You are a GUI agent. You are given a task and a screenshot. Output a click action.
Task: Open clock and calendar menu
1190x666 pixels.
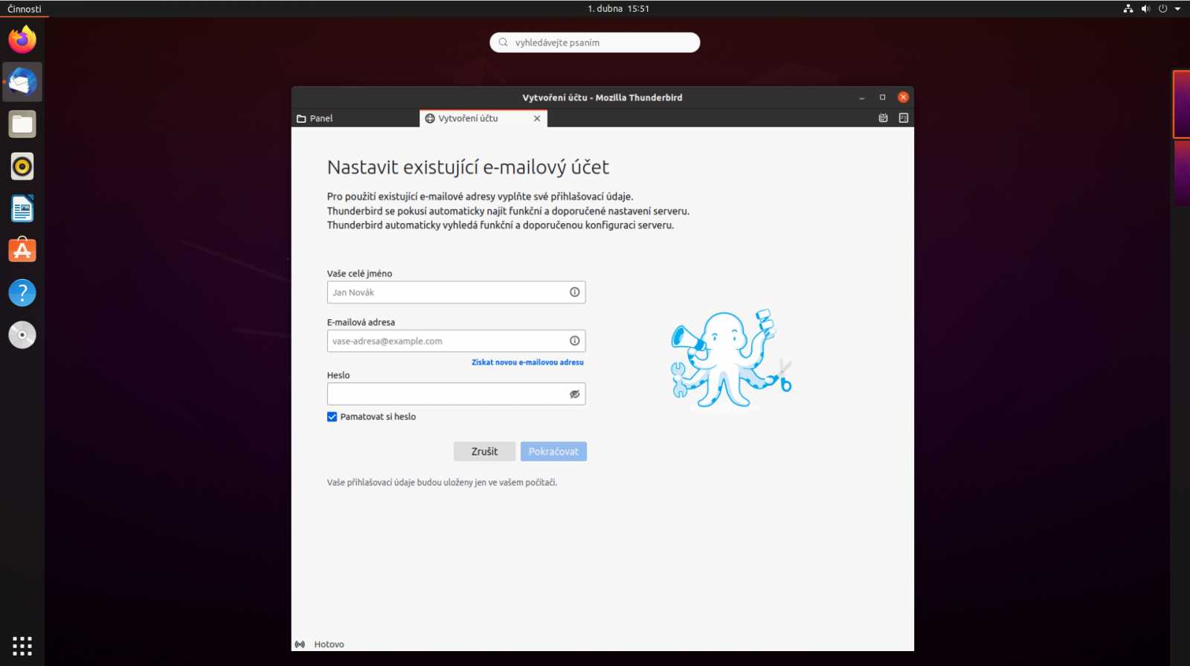[618, 9]
